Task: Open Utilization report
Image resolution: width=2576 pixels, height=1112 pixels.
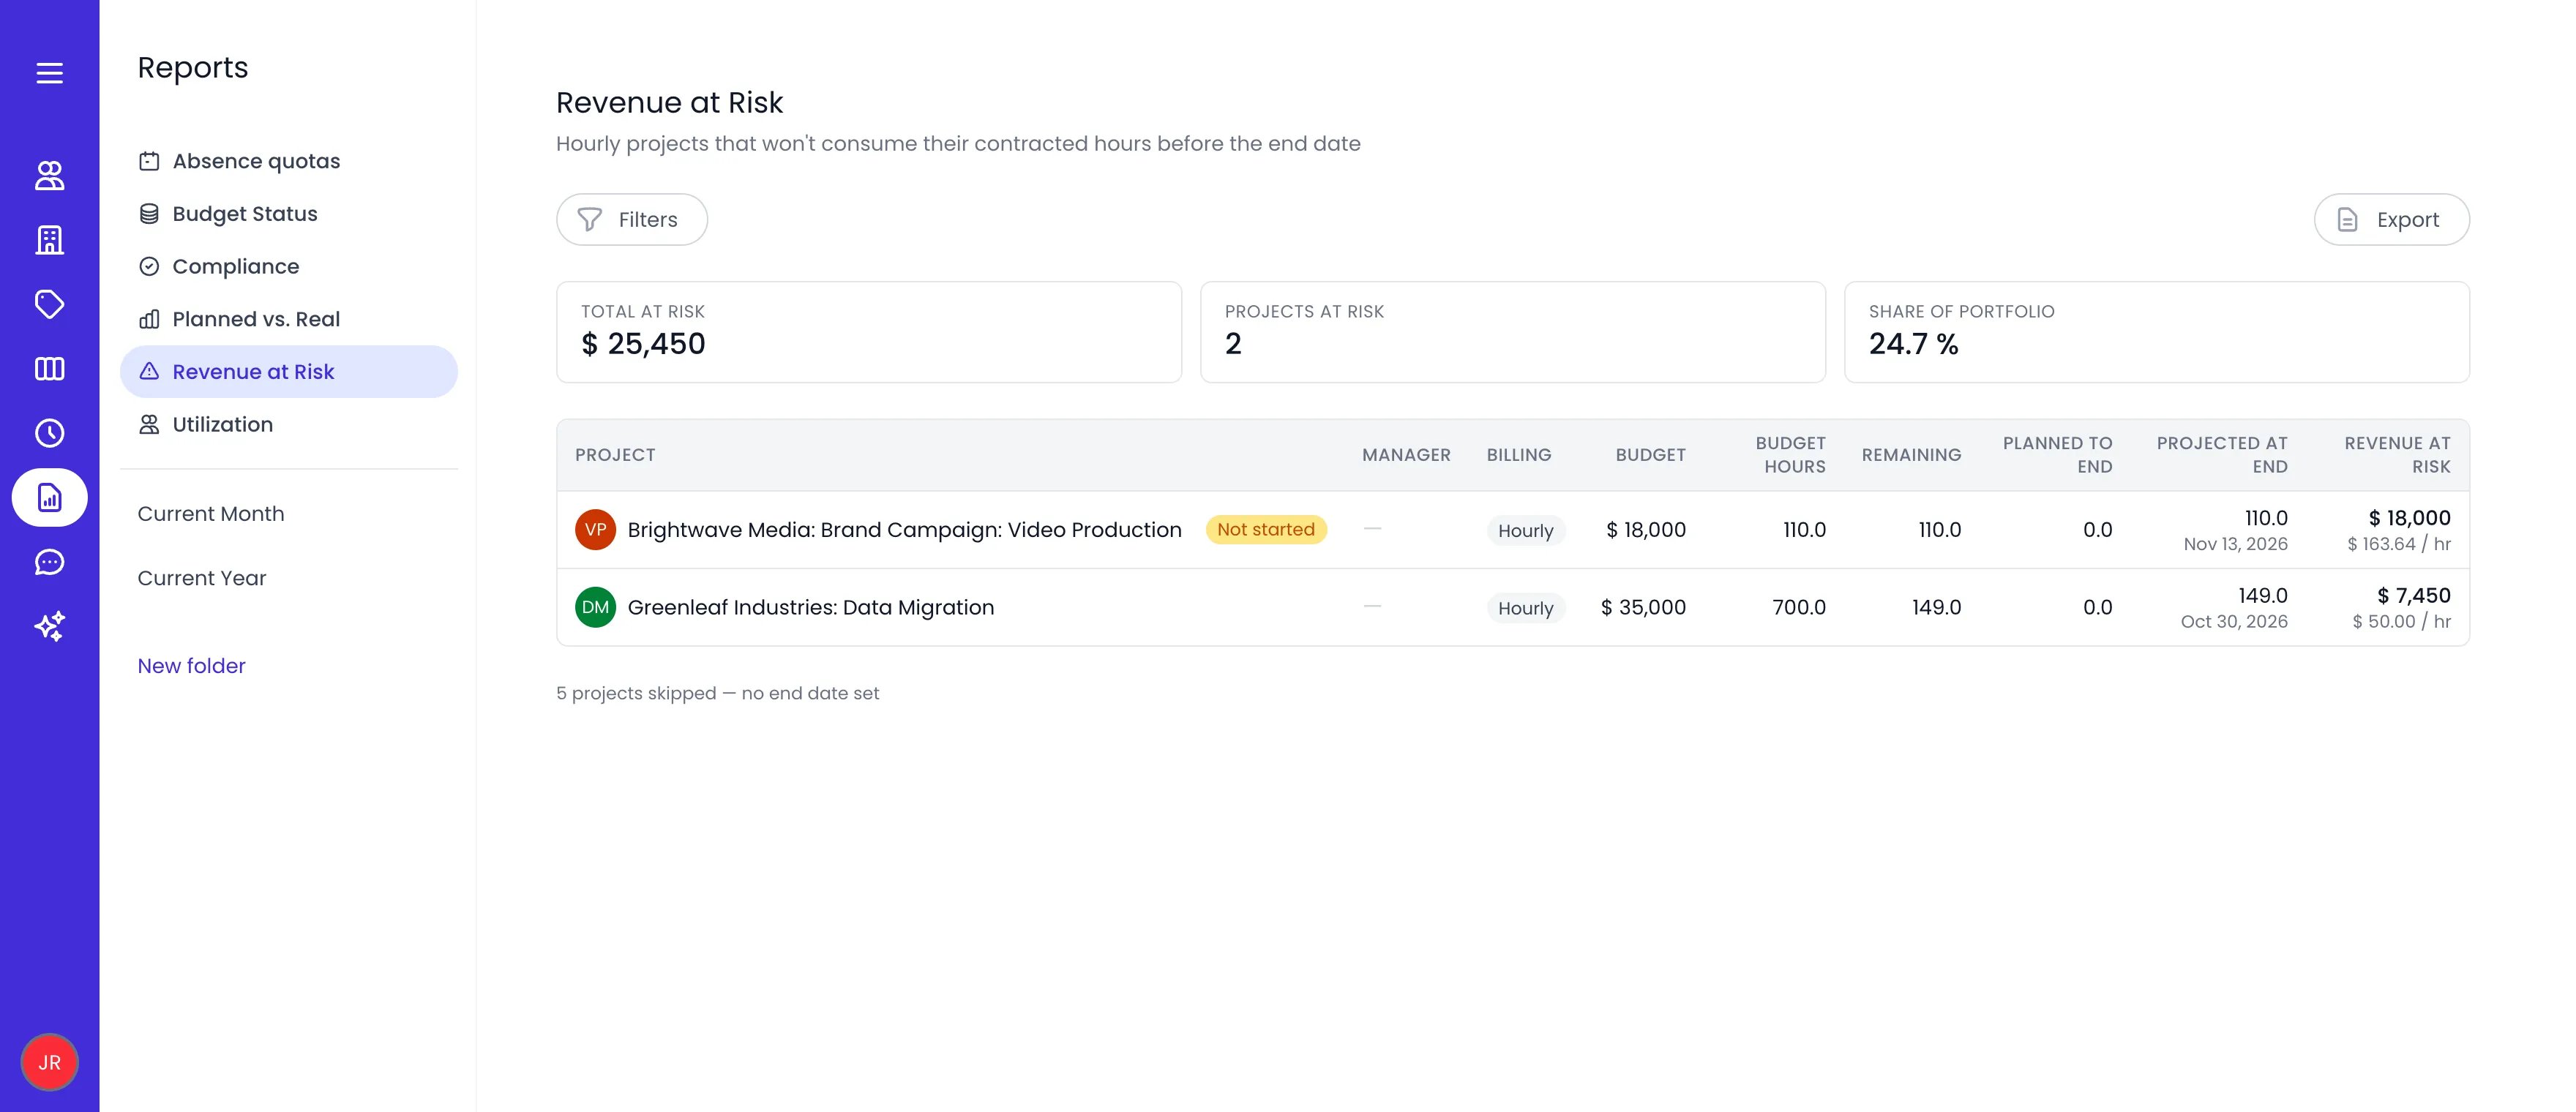Action: pos(289,424)
